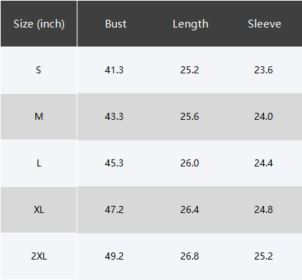Screen dimensions: 302x280
Task: Select the 47.2 bust measurement
Action: point(114,209)
